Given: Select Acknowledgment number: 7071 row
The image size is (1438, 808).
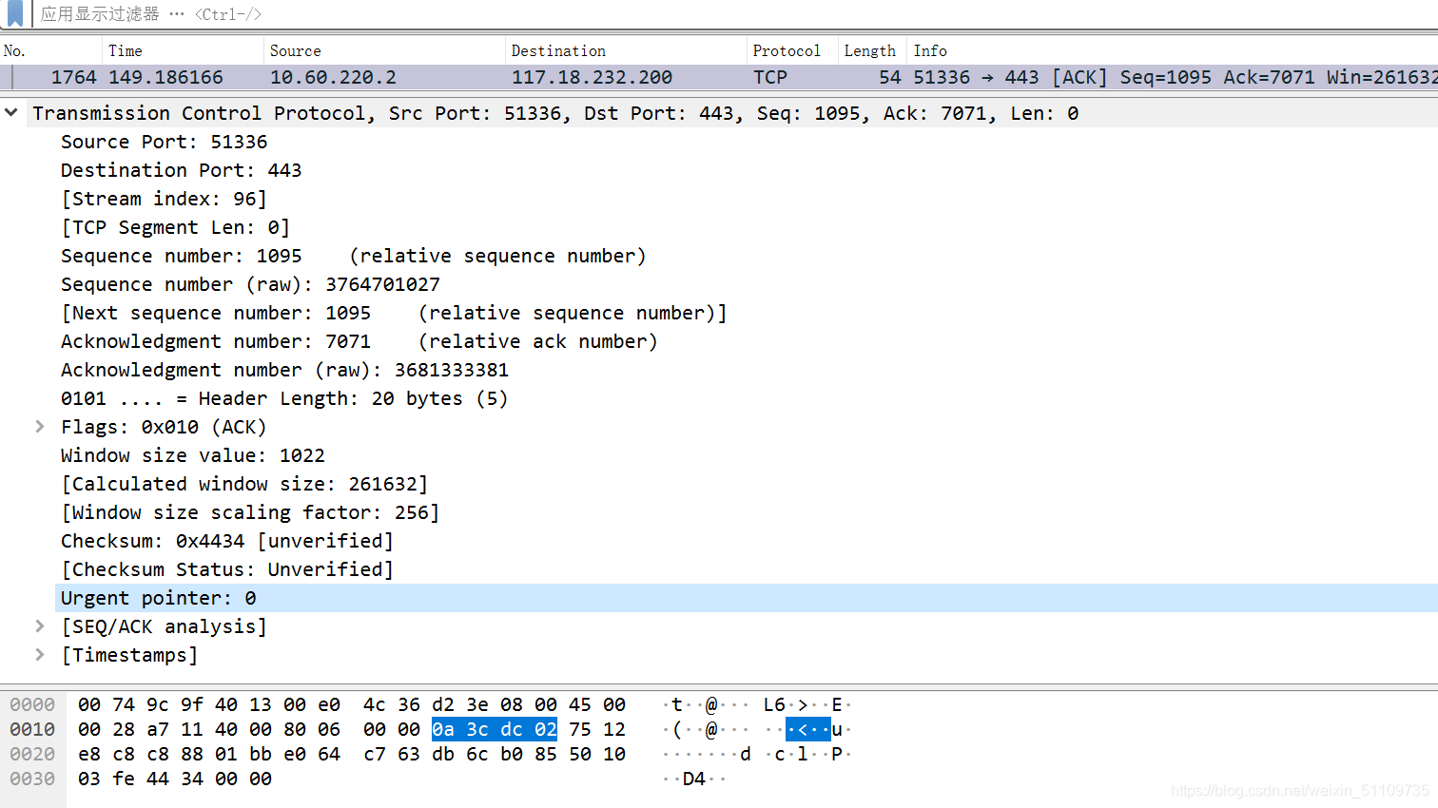Looking at the screenshot, I should pos(359,341).
